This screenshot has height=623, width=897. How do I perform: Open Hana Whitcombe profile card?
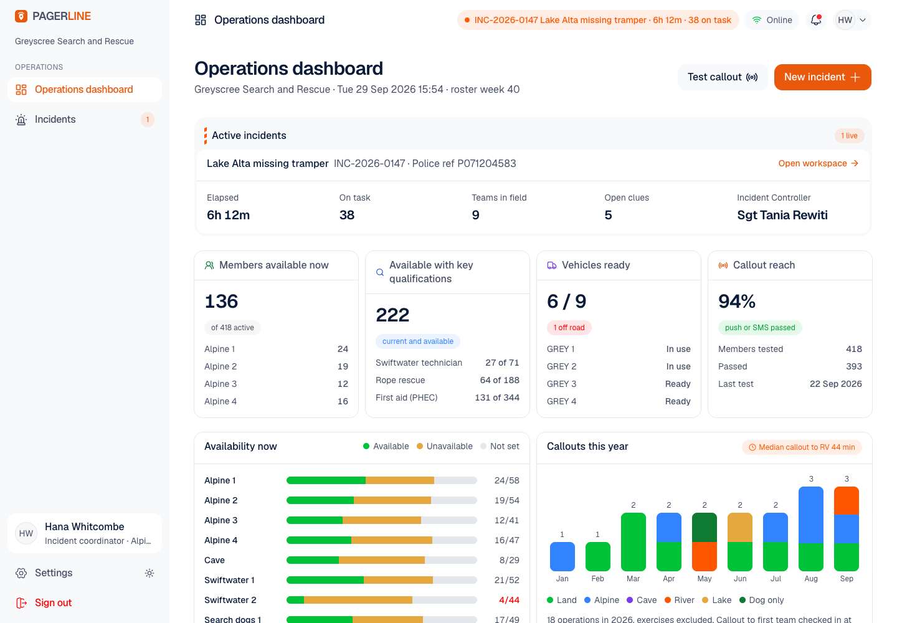85,533
